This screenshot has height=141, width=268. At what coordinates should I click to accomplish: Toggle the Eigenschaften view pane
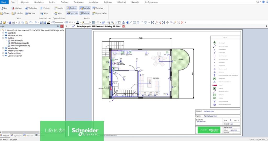tap(100, 13)
